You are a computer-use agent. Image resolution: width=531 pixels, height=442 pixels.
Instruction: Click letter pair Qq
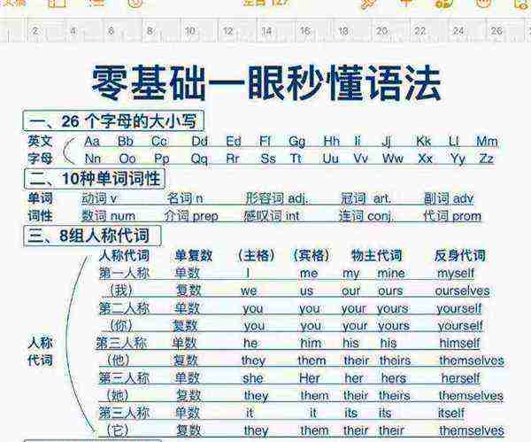pos(199,159)
